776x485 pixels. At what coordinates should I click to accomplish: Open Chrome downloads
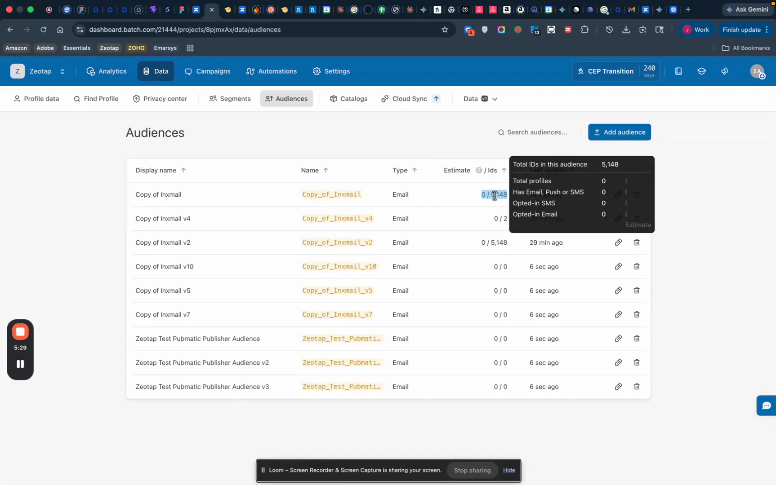tap(626, 30)
